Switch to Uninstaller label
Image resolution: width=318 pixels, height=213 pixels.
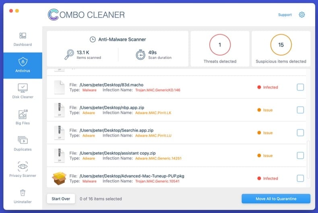tap(23, 202)
